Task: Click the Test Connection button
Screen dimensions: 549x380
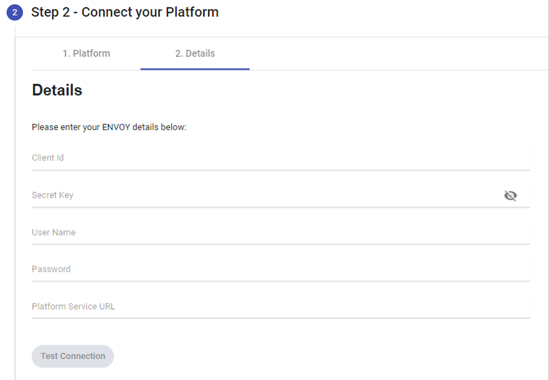Action: tap(73, 356)
